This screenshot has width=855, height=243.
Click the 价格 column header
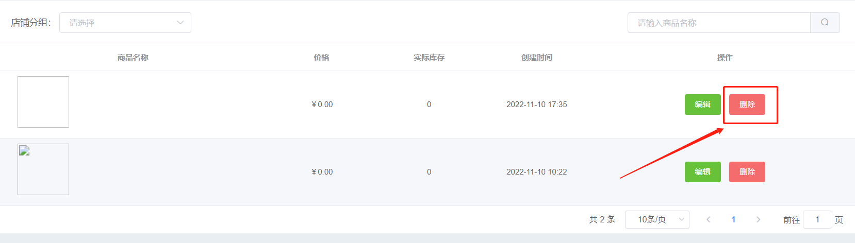click(x=321, y=58)
